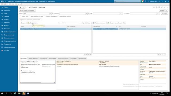This screenshot has width=171, height=96.
Task: Open Заказы автосалона in sidebar
Action: click(9, 38)
